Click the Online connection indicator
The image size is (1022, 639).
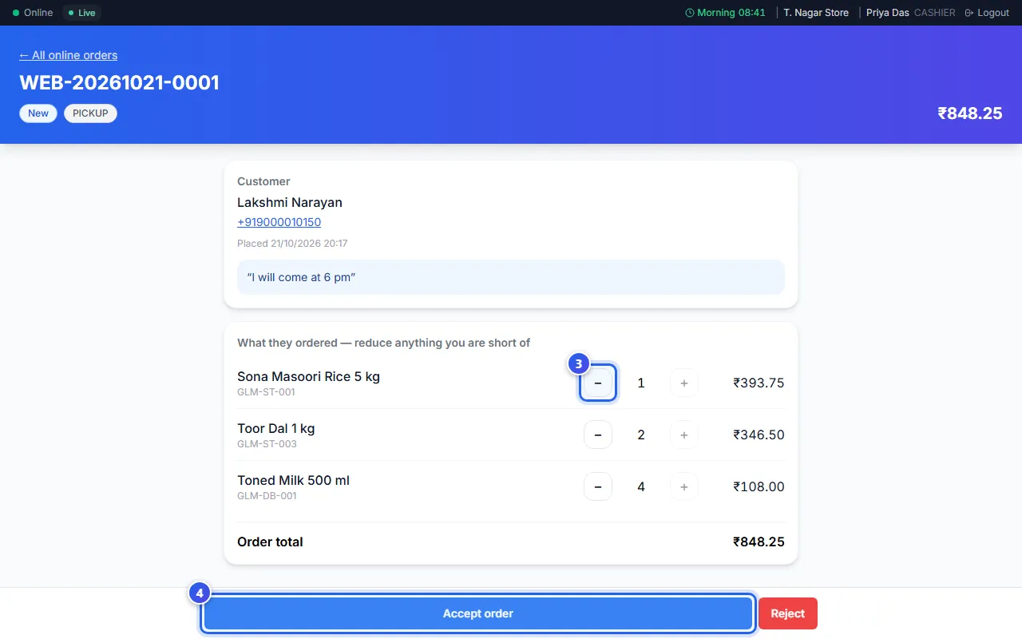33,13
